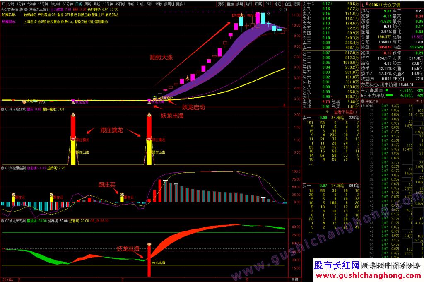Click the 参股金融 style tag
This screenshot has height=282, width=424.
[84, 14]
